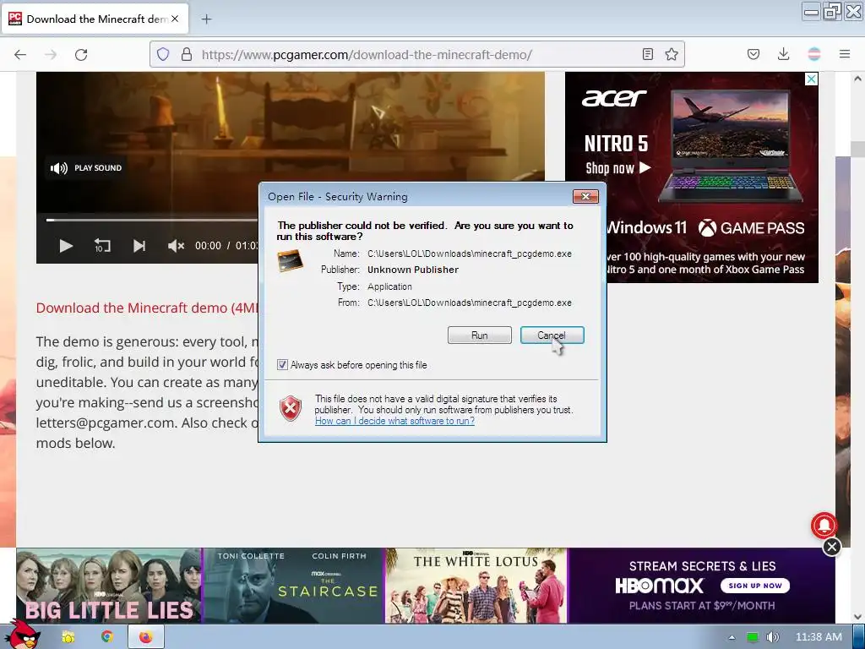Uncheck "Always ask before opening this file"
The width and height of the screenshot is (865, 649).
point(282,365)
